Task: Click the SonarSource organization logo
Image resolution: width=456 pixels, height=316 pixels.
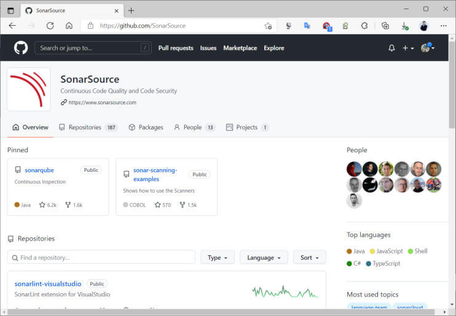Action: point(28,90)
